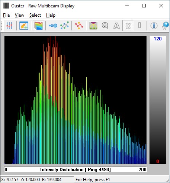Toggle the Q mode button
Image resolution: width=170 pixels, height=183 pixels.
coord(105,26)
